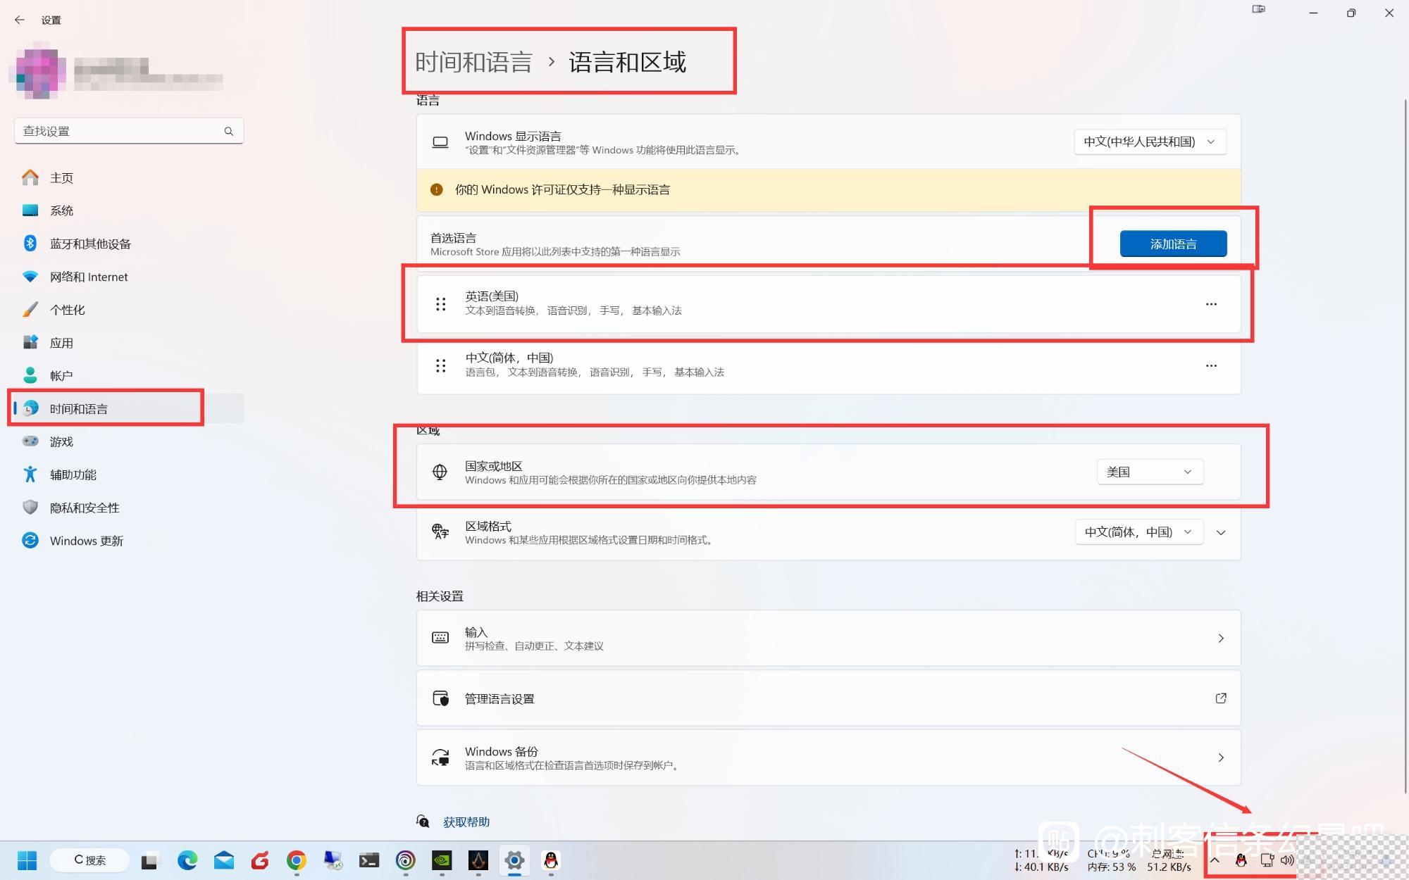The height and width of the screenshot is (880, 1409).
Task: Click the laptop icon beside Windows 显示语言
Action: click(x=440, y=142)
